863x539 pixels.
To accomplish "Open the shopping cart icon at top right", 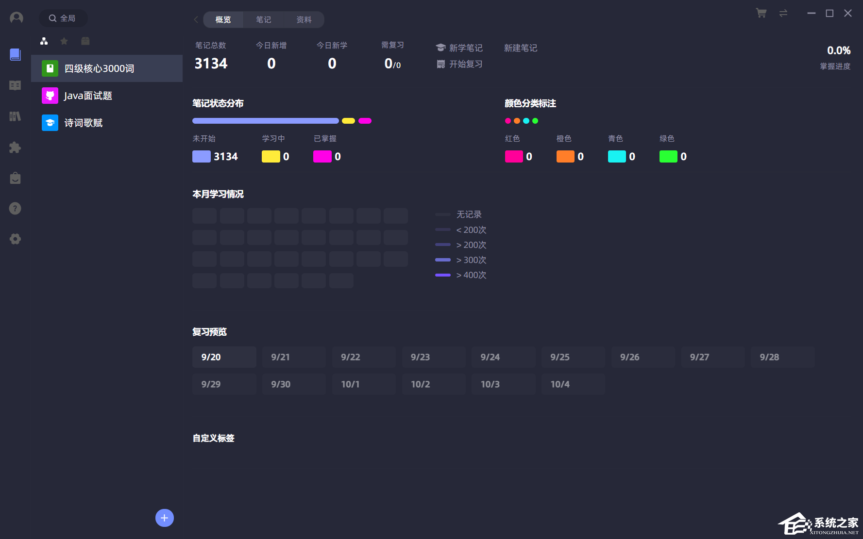I will point(761,13).
